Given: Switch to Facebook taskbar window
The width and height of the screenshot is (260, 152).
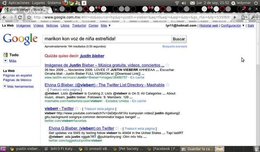Looking at the screenshot, I should pyautogui.click(x=163, y=149).
